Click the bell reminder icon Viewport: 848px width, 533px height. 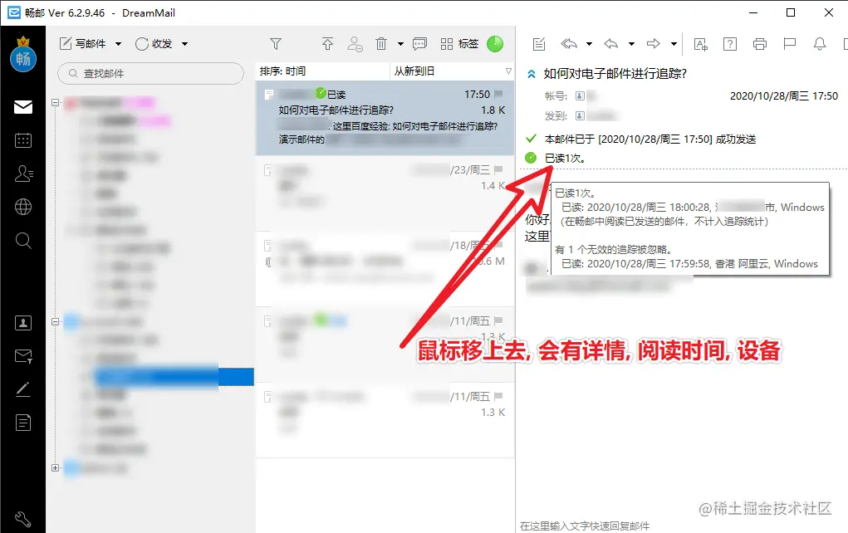(820, 44)
